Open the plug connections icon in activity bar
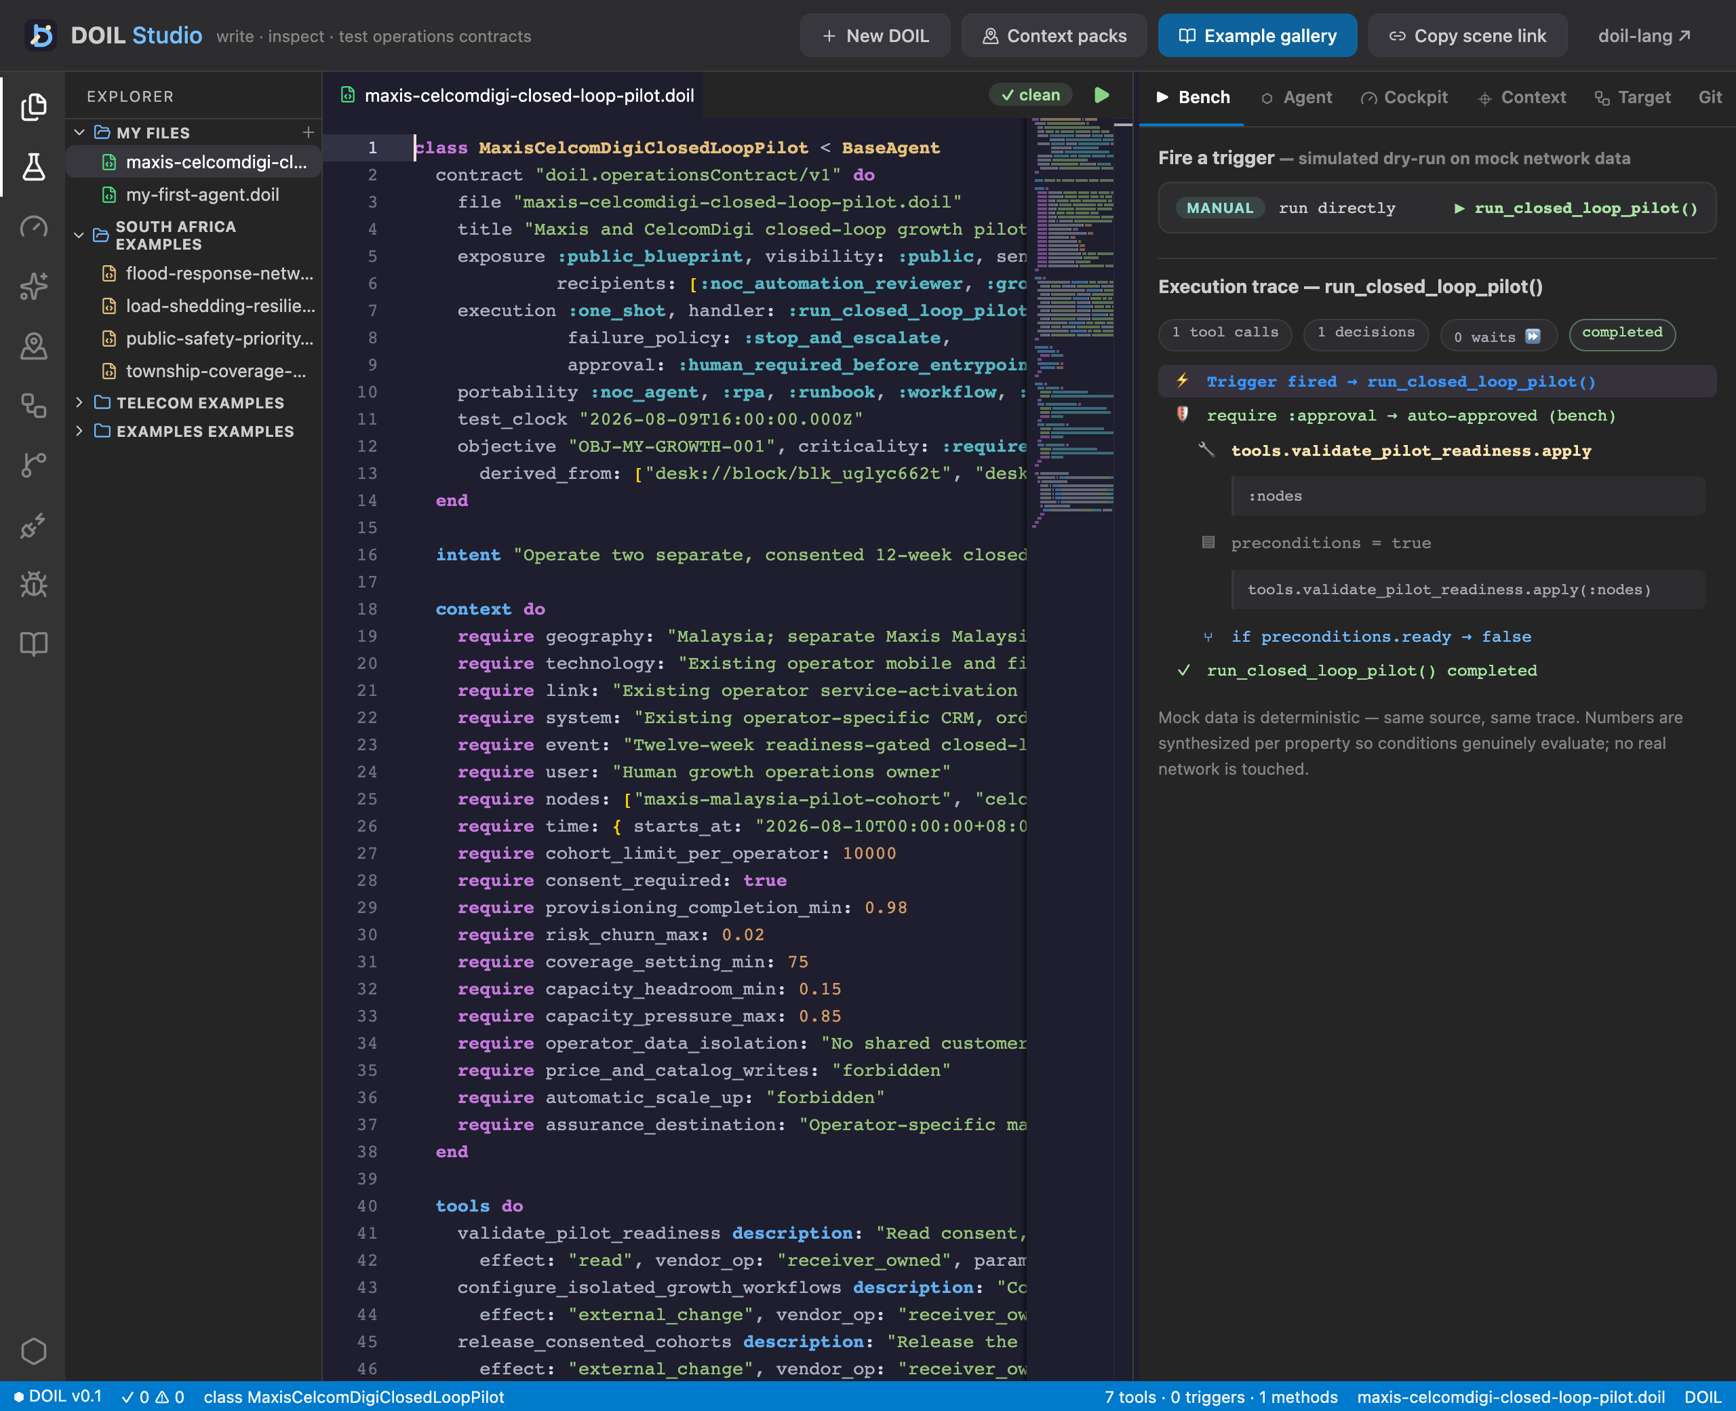This screenshot has width=1736, height=1411. coord(33,525)
